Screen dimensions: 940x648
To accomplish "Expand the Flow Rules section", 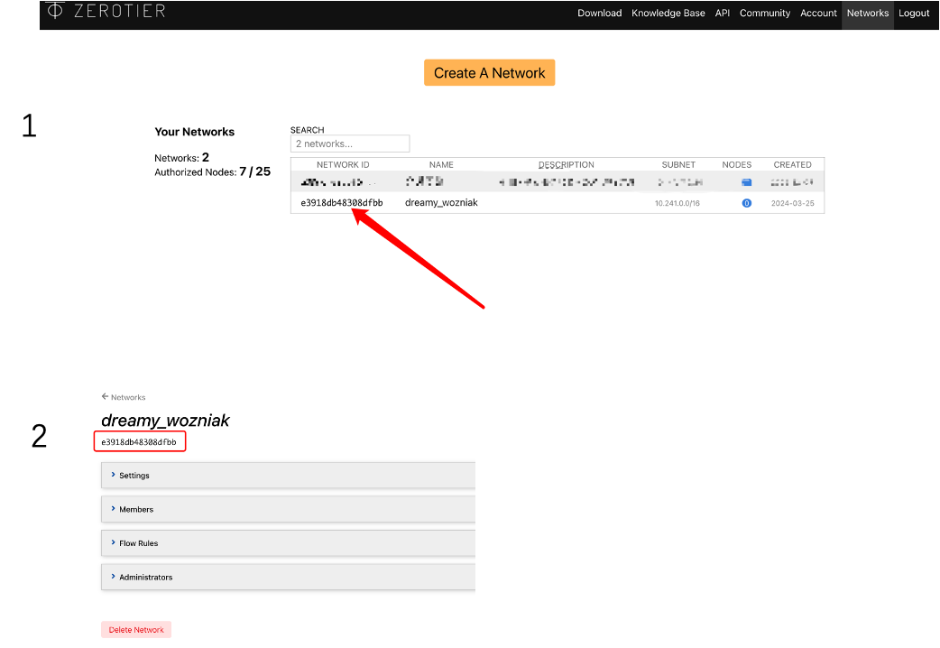I will 288,543.
